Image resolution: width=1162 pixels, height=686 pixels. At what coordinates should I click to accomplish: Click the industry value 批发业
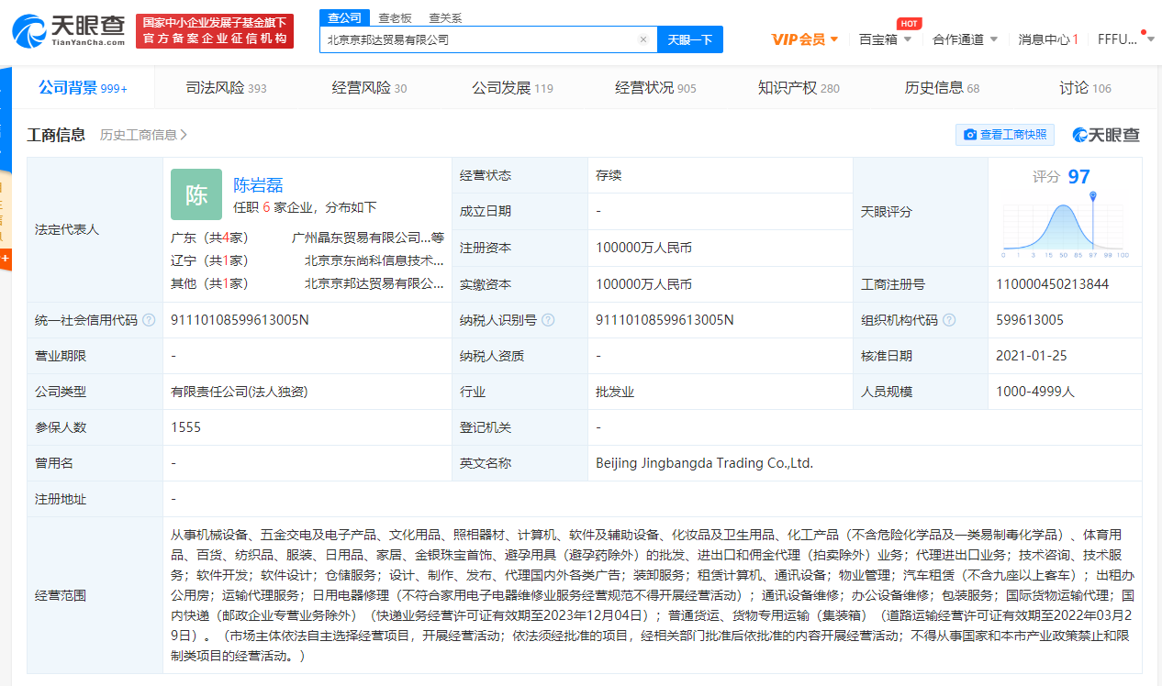pos(615,392)
